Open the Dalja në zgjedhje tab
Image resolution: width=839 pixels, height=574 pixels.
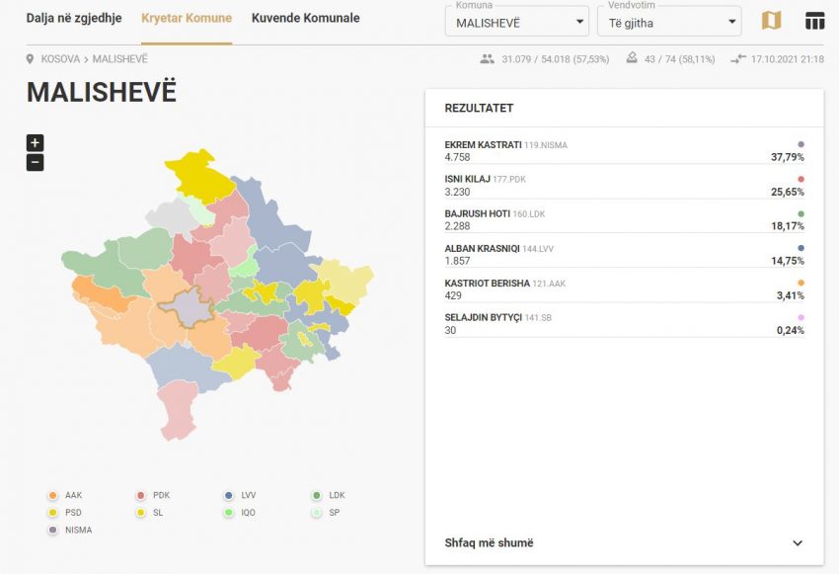click(x=74, y=19)
